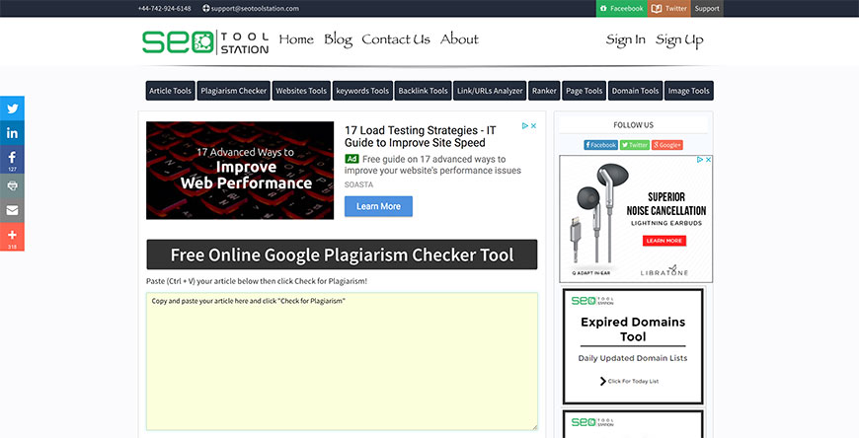Open more share options plus icon
Screen dimensions: 859x438
pos(12,237)
